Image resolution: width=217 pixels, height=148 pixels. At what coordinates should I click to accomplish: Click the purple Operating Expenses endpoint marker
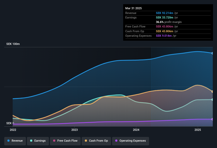click(x=213, y=119)
